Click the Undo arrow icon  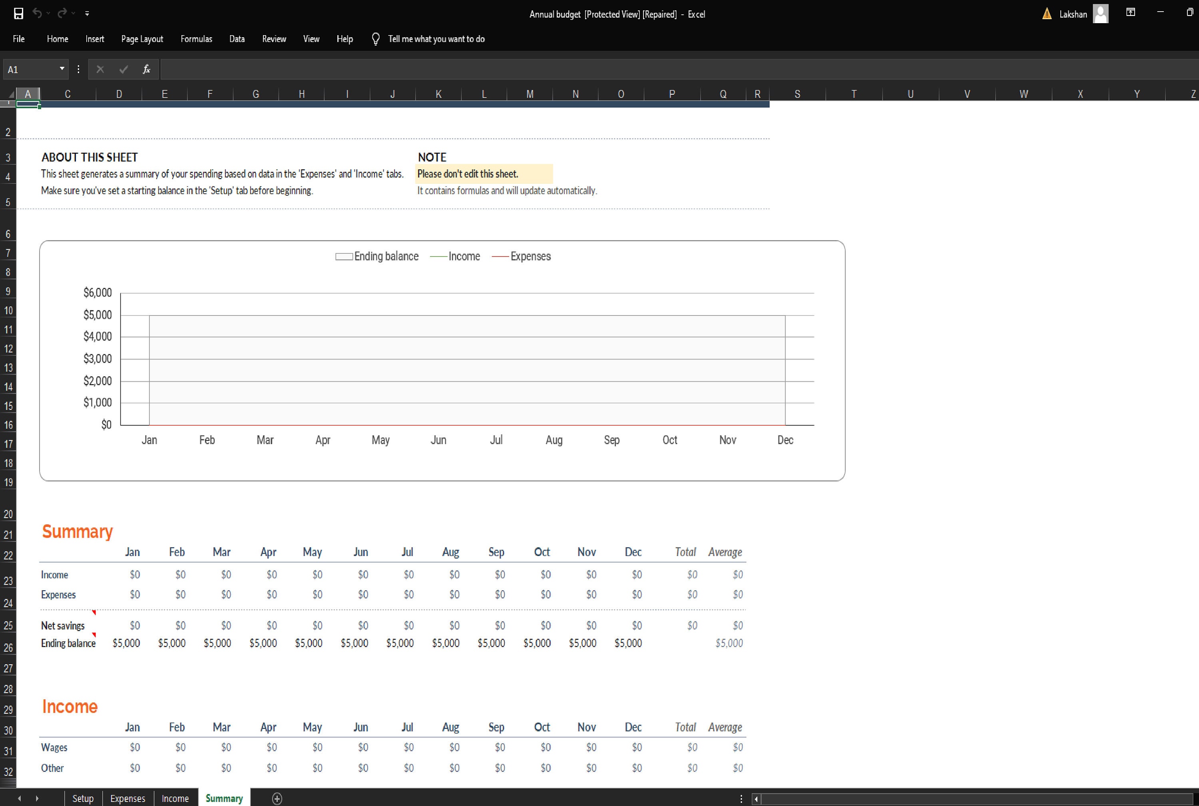[37, 13]
